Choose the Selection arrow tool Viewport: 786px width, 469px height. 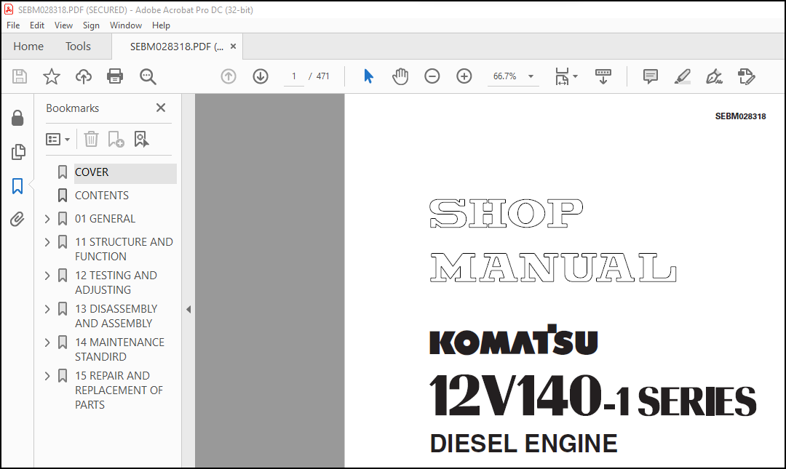pos(368,76)
